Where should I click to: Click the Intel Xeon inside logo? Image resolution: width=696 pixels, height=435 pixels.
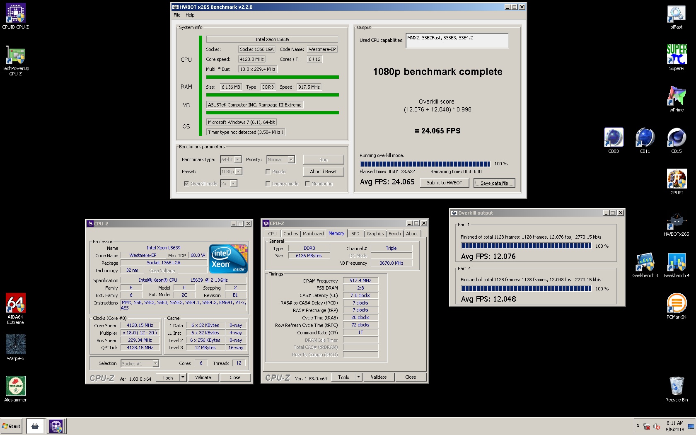[x=228, y=259]
